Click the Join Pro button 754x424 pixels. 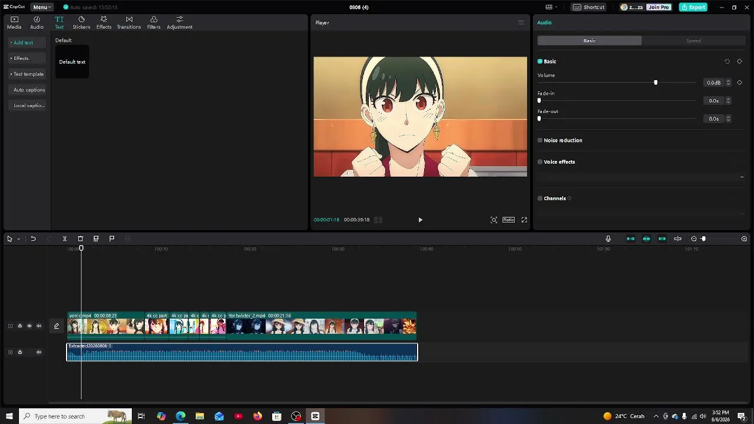658,7
